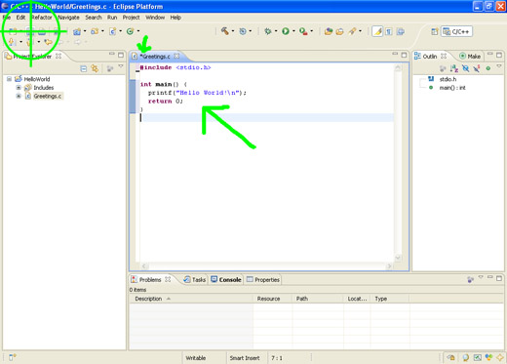This screenshot has width=507, height=364.
Task: Click the Open Type toolbar icon
Action: tap(329, 31)
